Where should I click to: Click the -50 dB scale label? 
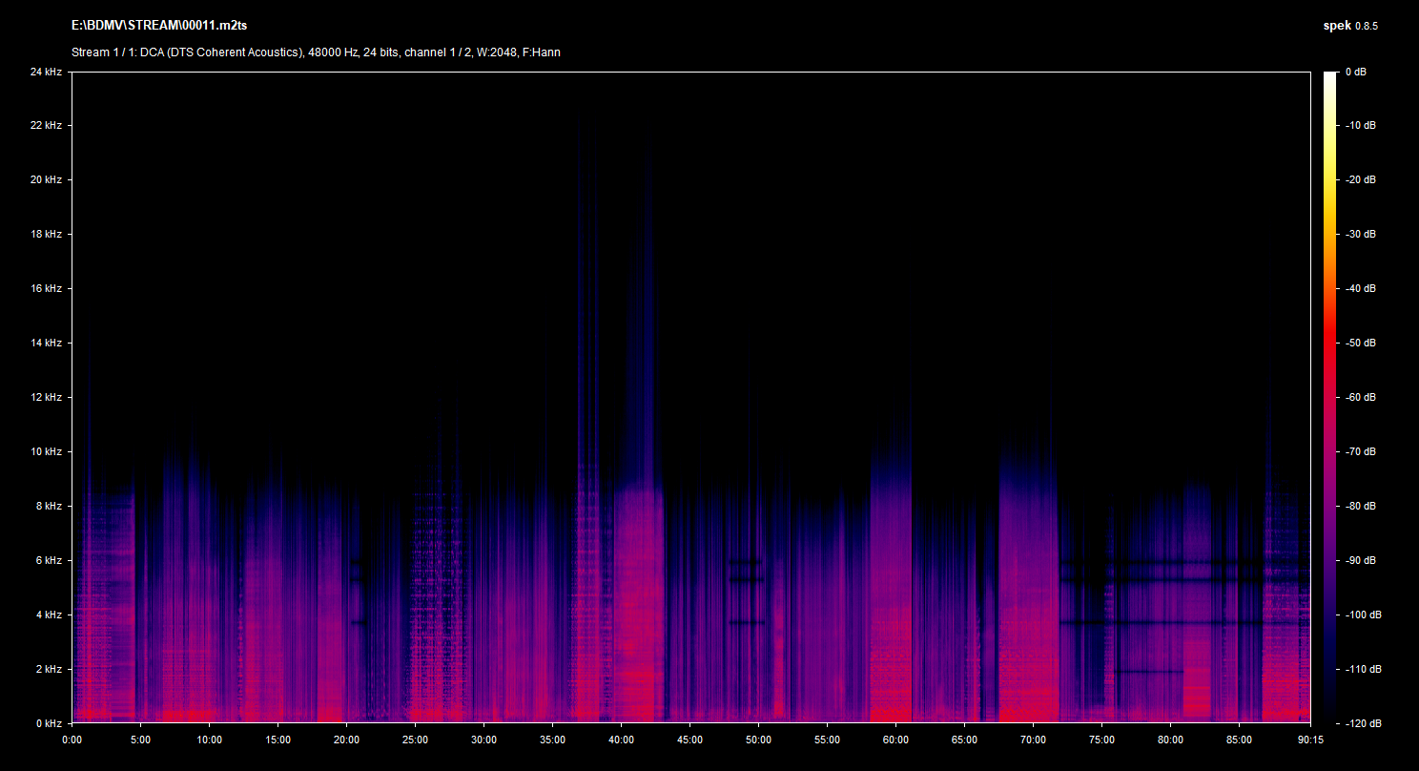(1359, 343)
